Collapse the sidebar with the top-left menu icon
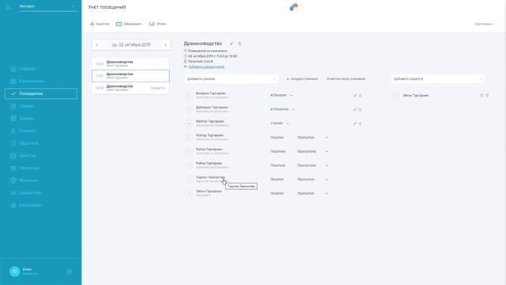 coord(9,6)
